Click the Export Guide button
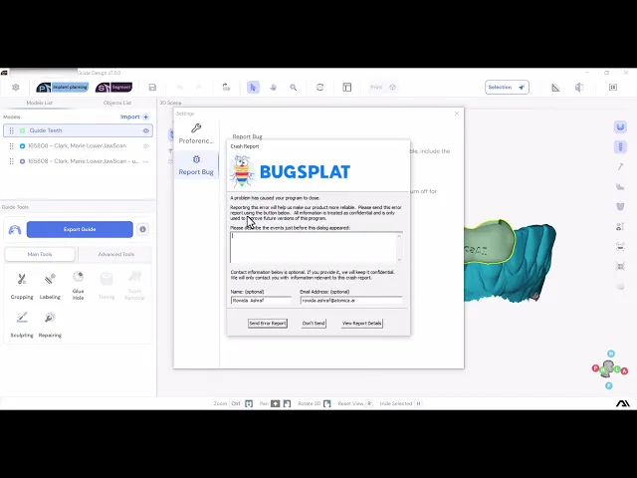 80,229
